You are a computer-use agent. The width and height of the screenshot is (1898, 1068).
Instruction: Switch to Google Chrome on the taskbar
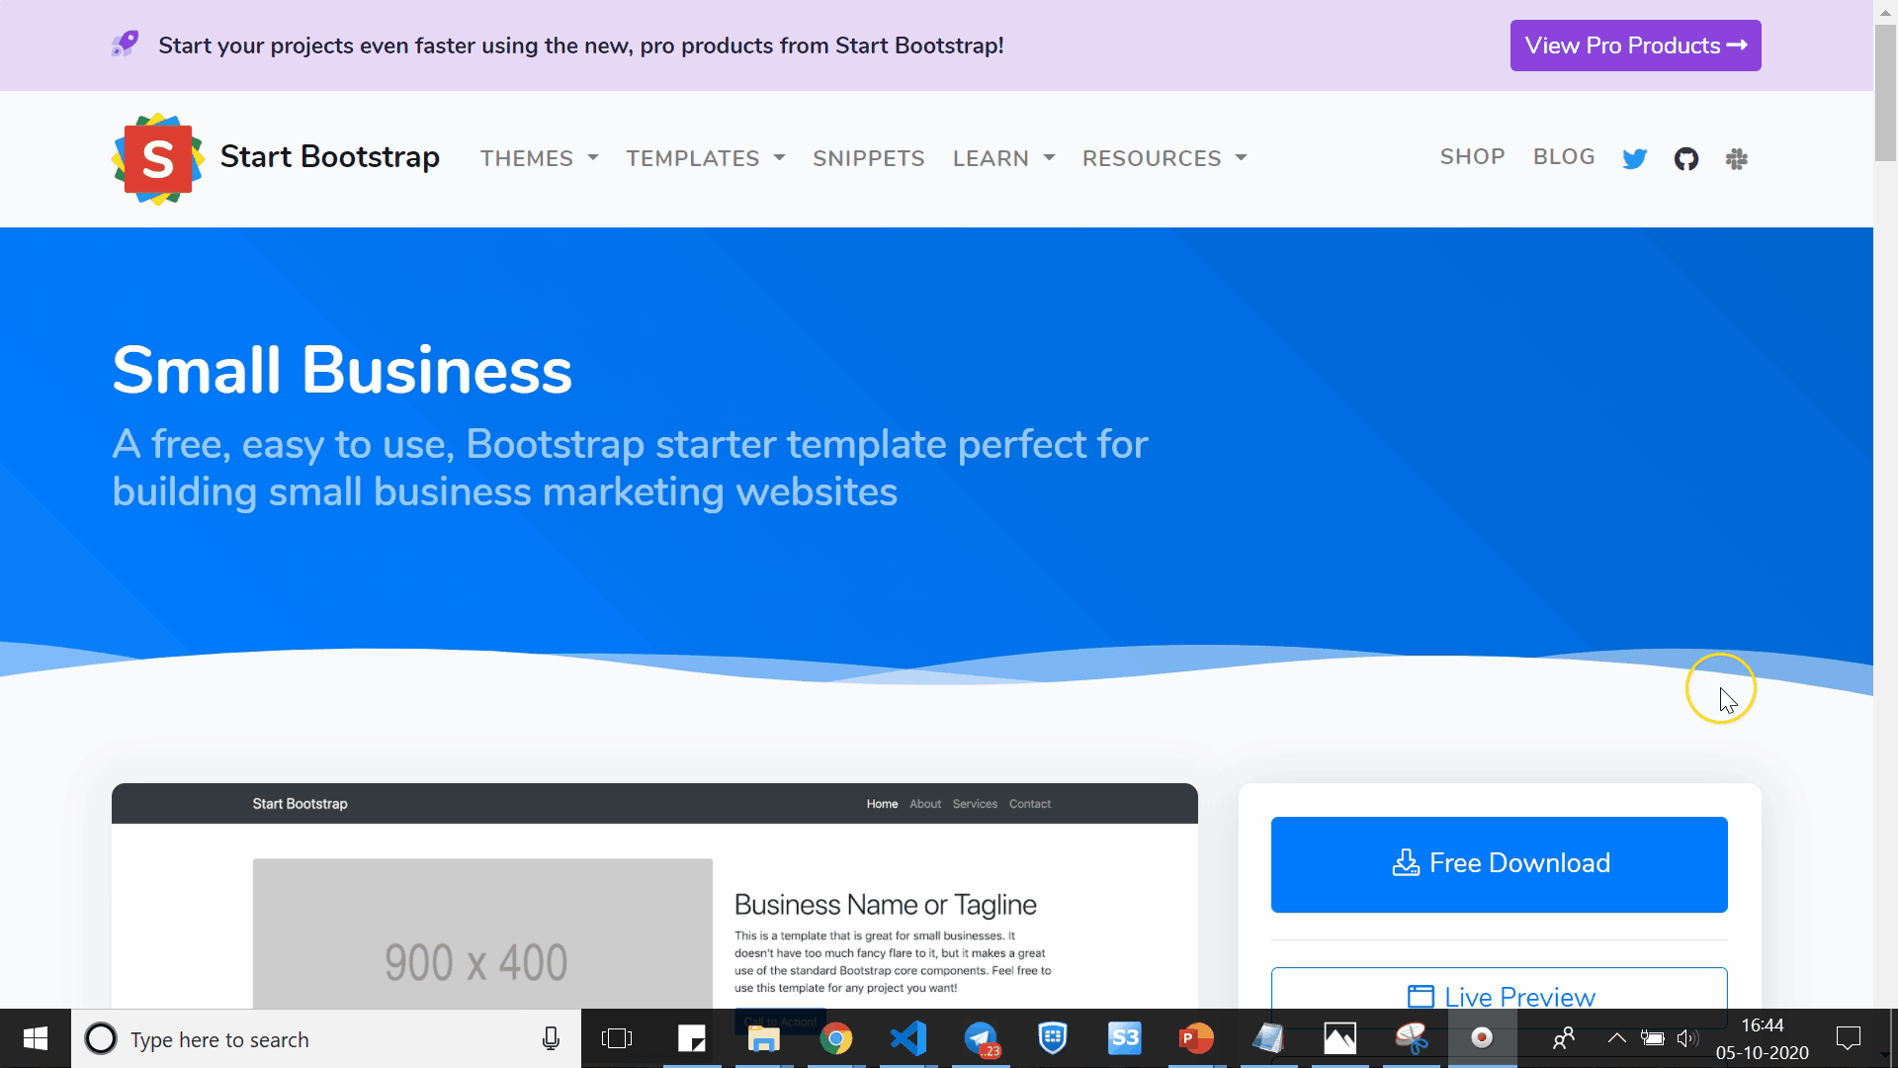click(x=836, y=1038)
